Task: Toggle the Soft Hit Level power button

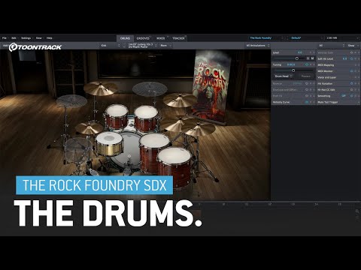Action: coord(351,58)
